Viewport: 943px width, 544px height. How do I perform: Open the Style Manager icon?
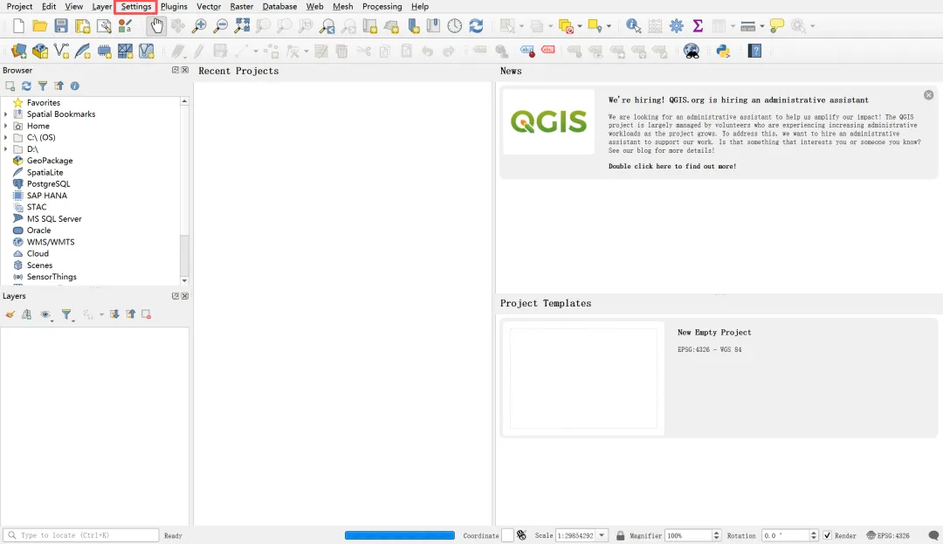[x=125, y=26]
